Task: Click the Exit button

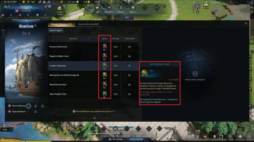Action: point(127,17)
